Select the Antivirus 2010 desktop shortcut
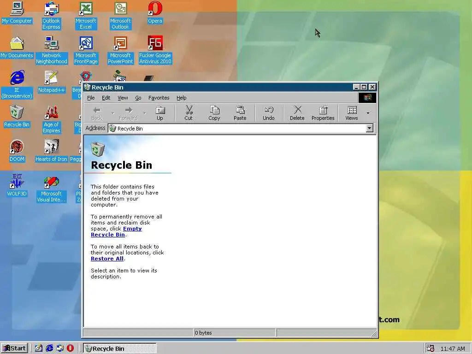This screenshot has width=472, height=354. pos(155,50)
